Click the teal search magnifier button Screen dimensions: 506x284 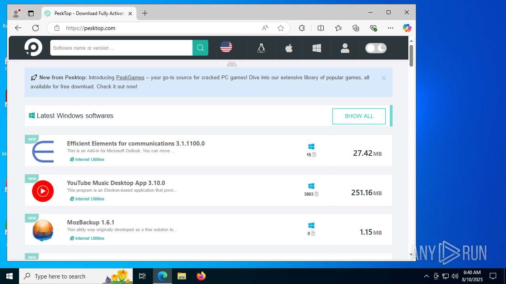click(x=200, y=48)
